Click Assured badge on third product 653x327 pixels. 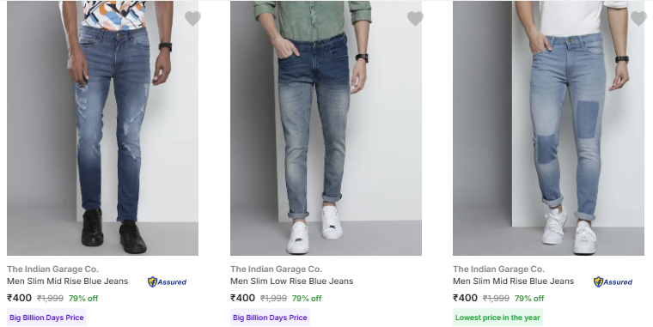coord(613,282)
